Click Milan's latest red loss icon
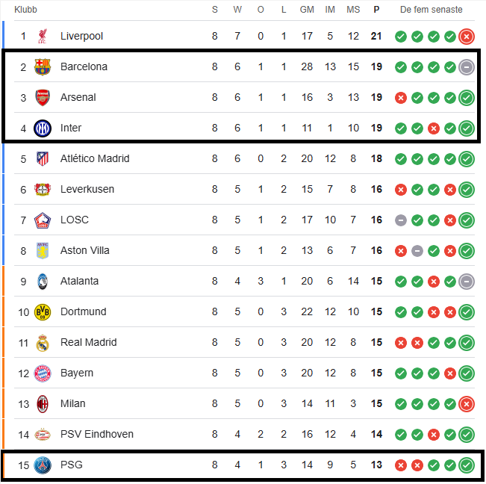The height and width of the screenshot is (484, 486). tap(467, 404)
